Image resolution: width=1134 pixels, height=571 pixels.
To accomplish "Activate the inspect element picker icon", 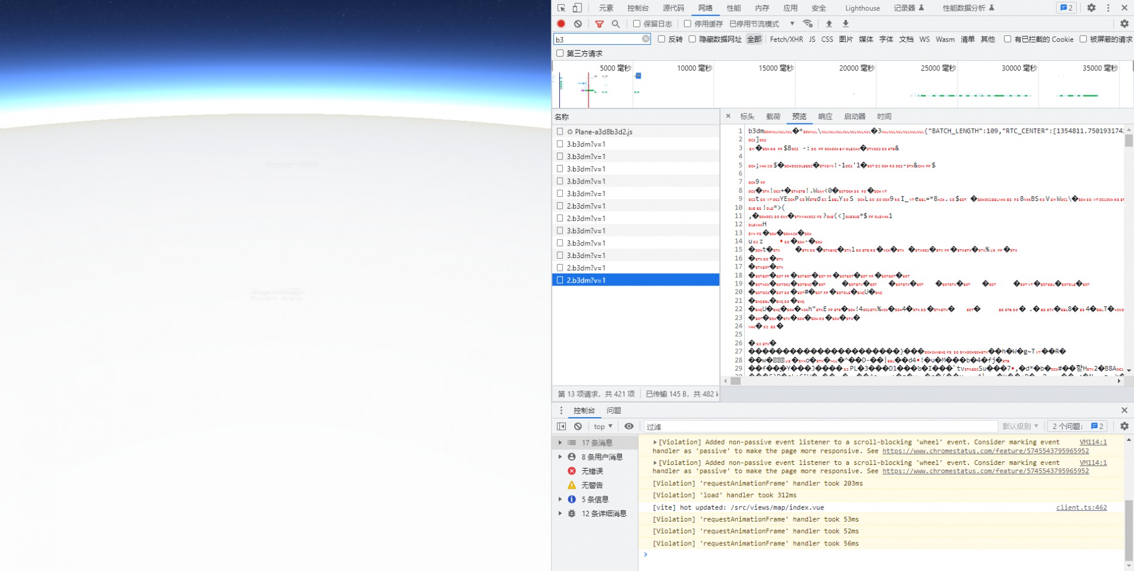I will (x=561, y=8).
